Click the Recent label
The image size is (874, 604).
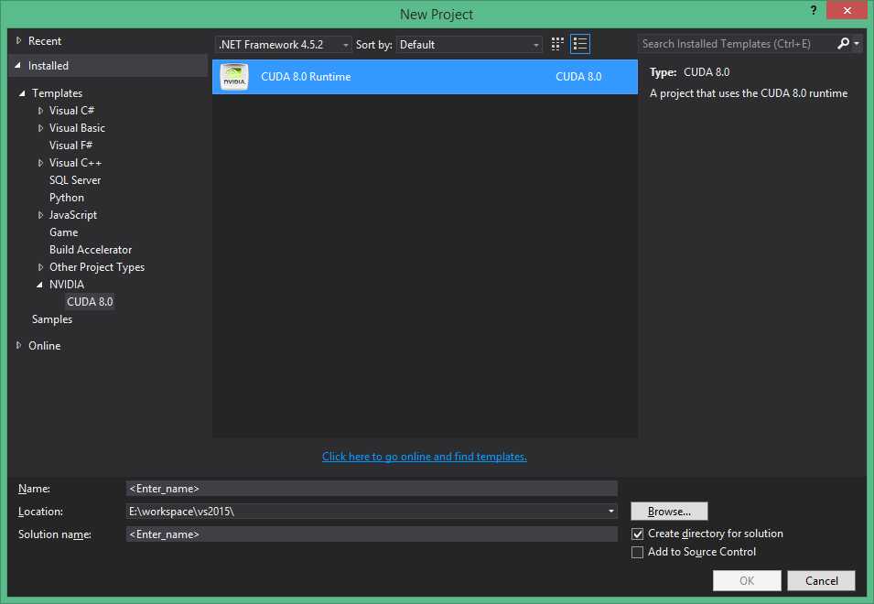coord(45,40)
